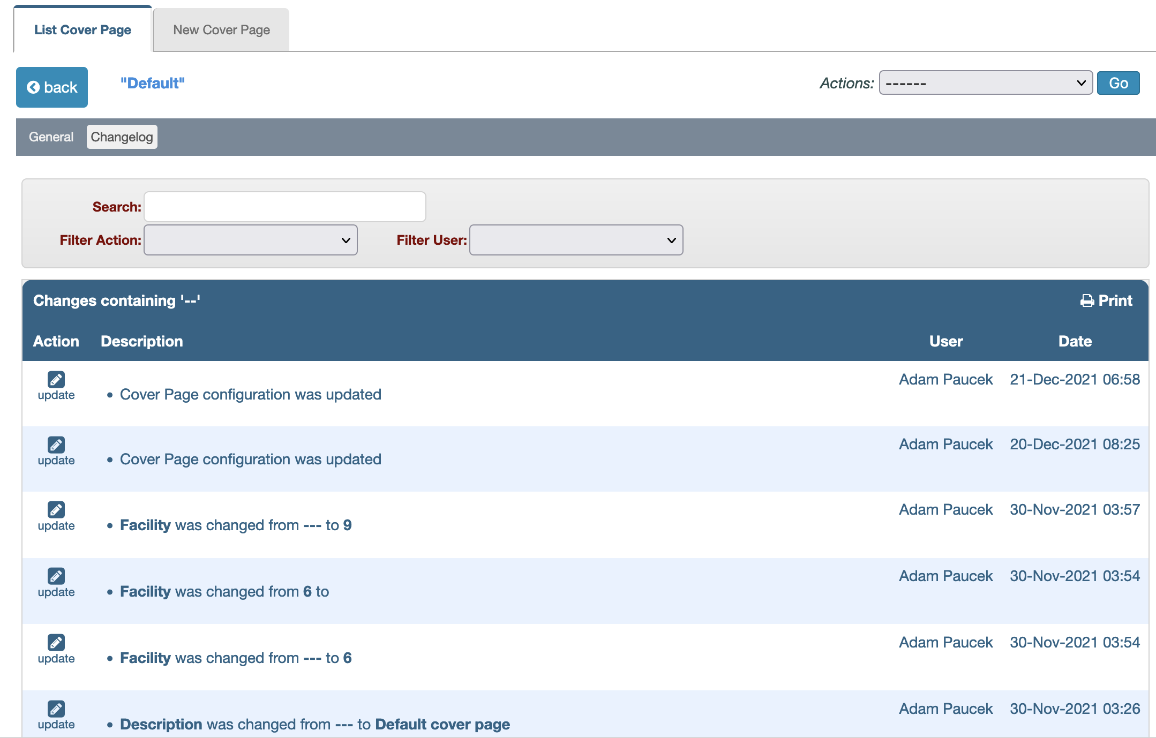Click the update icon for Facility changed to 9
This screenshot has height=738, width=1156.
pyautogui.click(x=56, y=510)
